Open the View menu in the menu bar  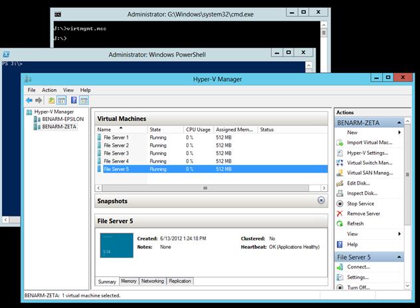pos(68,90)
